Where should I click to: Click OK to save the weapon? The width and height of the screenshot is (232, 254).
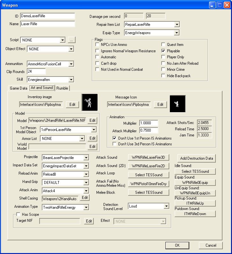177,245
